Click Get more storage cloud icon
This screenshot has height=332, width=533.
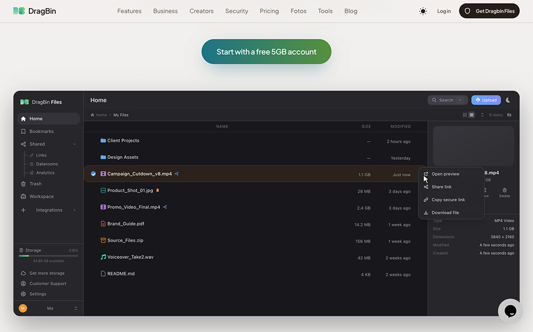23,273
